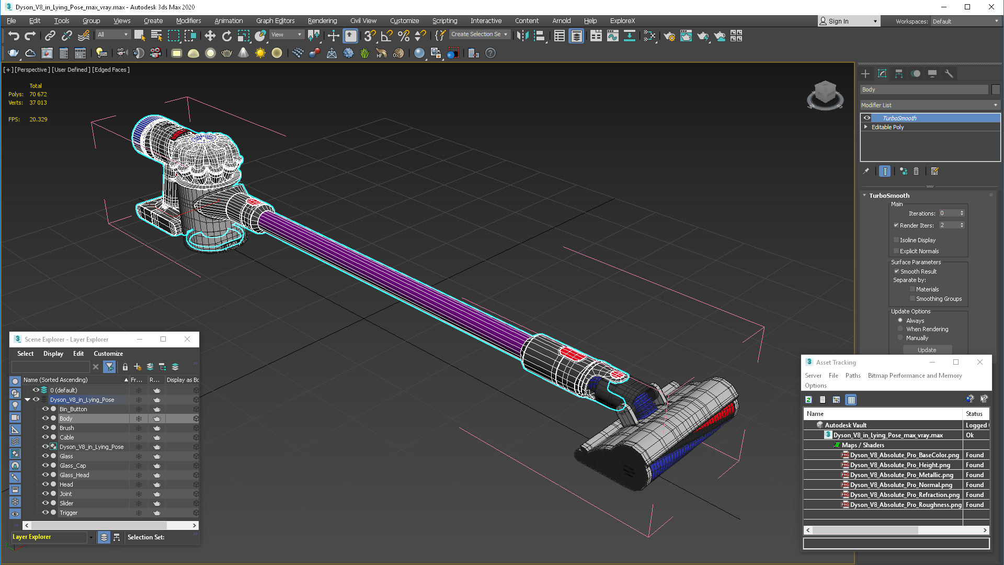
Task: Open the Align tool icon
Action: click(x=540, y=36)
